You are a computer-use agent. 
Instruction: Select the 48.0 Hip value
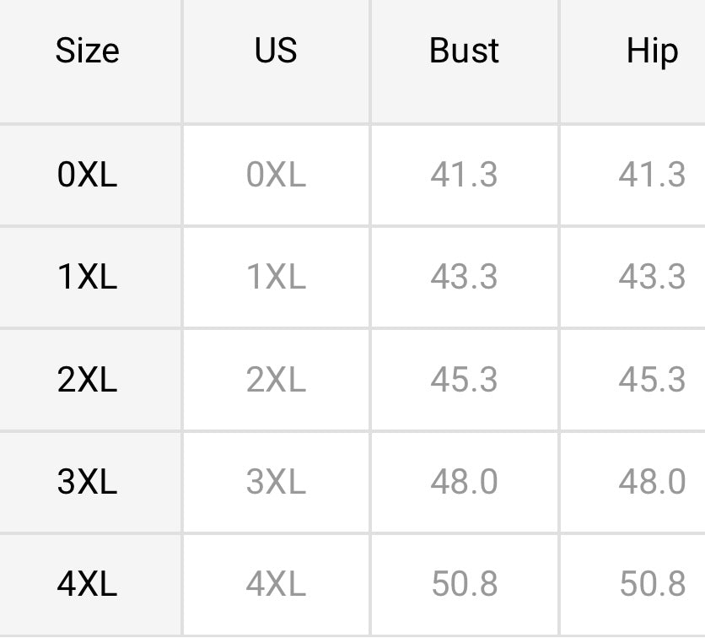tap(652, 483)
